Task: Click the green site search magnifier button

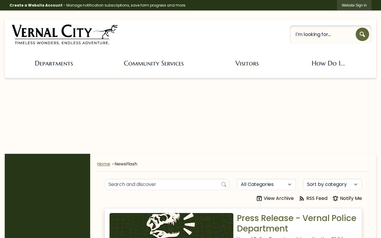Action: (362, 35)
